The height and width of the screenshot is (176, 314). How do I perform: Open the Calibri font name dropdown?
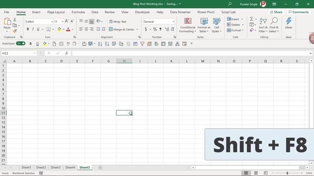tap(52, 22)
